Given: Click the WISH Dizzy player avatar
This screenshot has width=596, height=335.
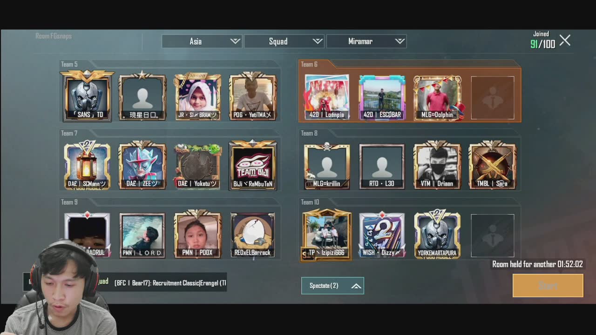Looking at the screenshot, I should pyautogui.click(x=382, y=234).
